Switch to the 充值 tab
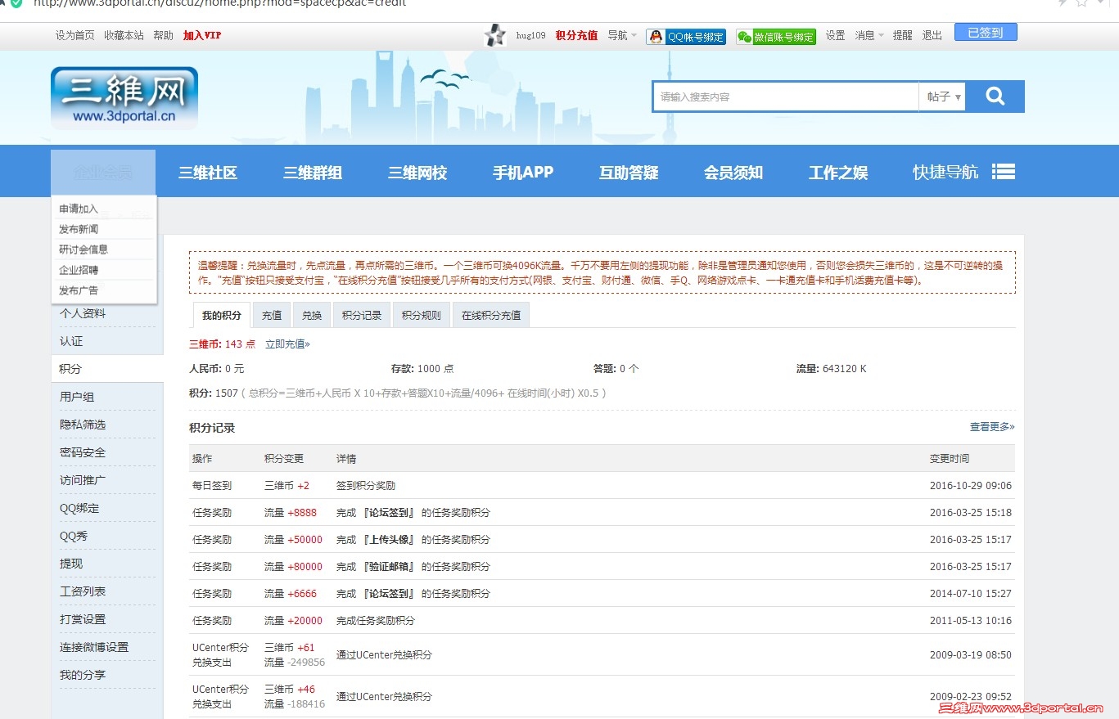This screenshot has width=1119, height=719. coord(272,315)
